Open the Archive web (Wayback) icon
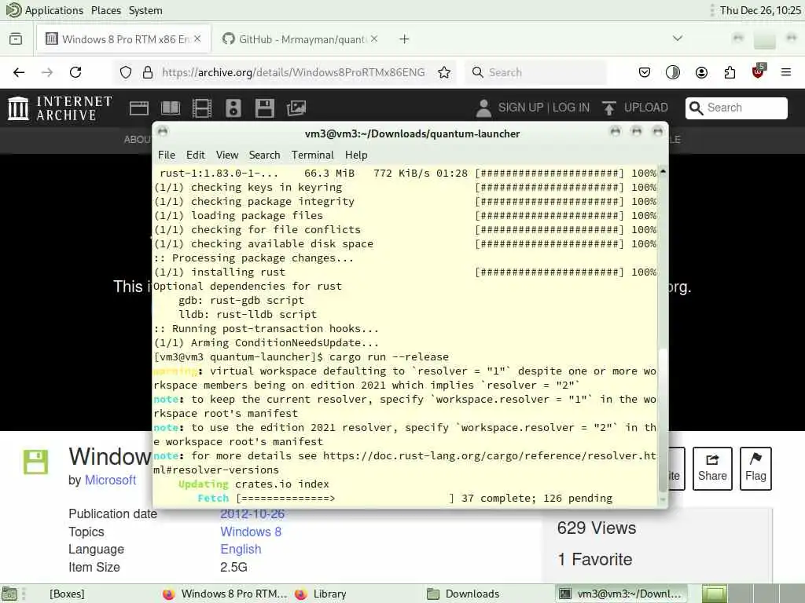 (138, 108)
